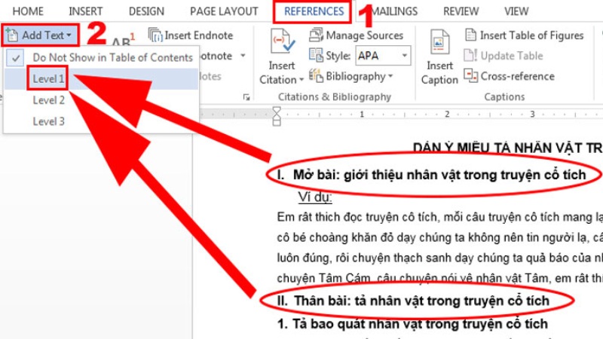This screenshot has height=339, width=603.
Task: Switch to the REFERENCES tab
Action: pyautogui.click(x=314, y=11)
